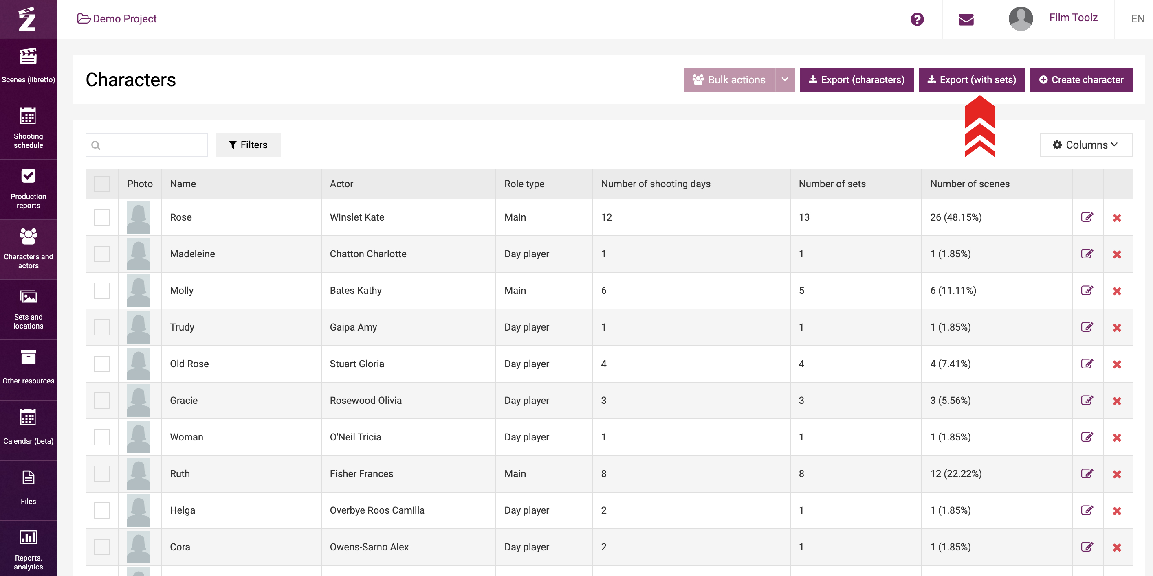Check the box for Molly
The height and width of the screenshot is (576, 1153).
click(x=101, y=291)
